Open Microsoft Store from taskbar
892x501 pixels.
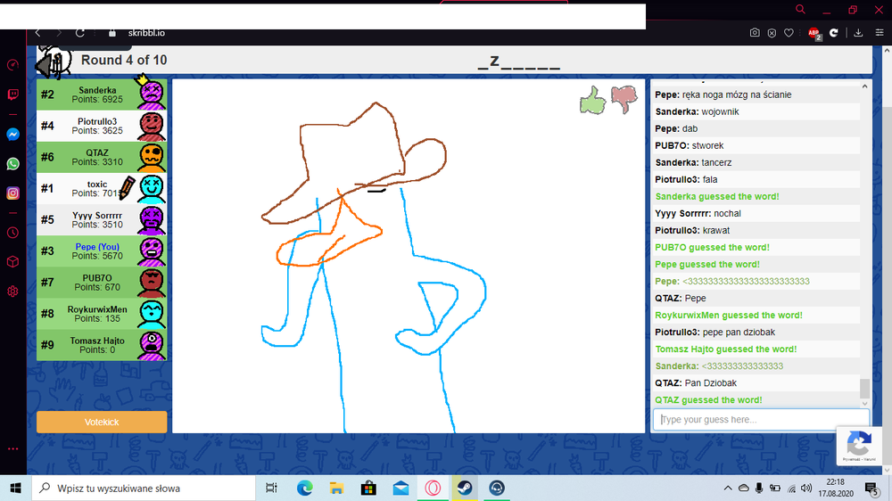click(368, 488)
